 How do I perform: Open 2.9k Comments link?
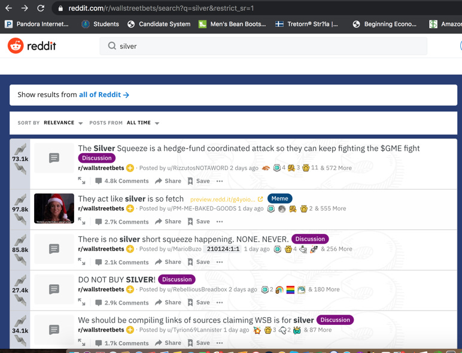pyautogui.click(x=122, y=303)
